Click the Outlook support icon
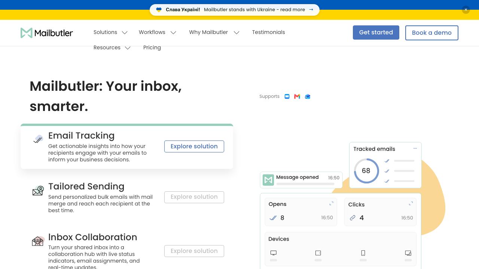The width and height of the screenshot is (479, 269). [308, 96]
